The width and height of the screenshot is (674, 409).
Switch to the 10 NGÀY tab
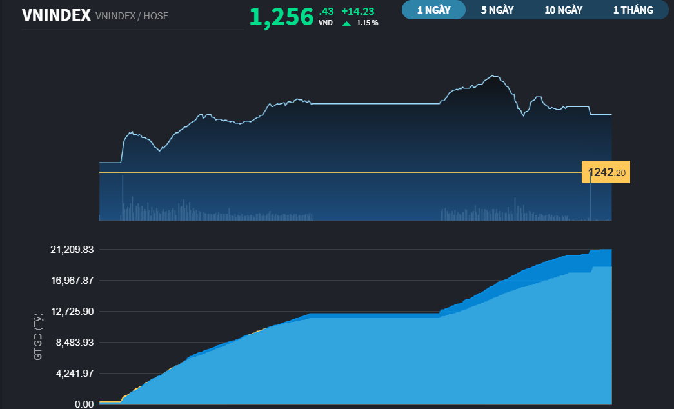coord(564,10)
